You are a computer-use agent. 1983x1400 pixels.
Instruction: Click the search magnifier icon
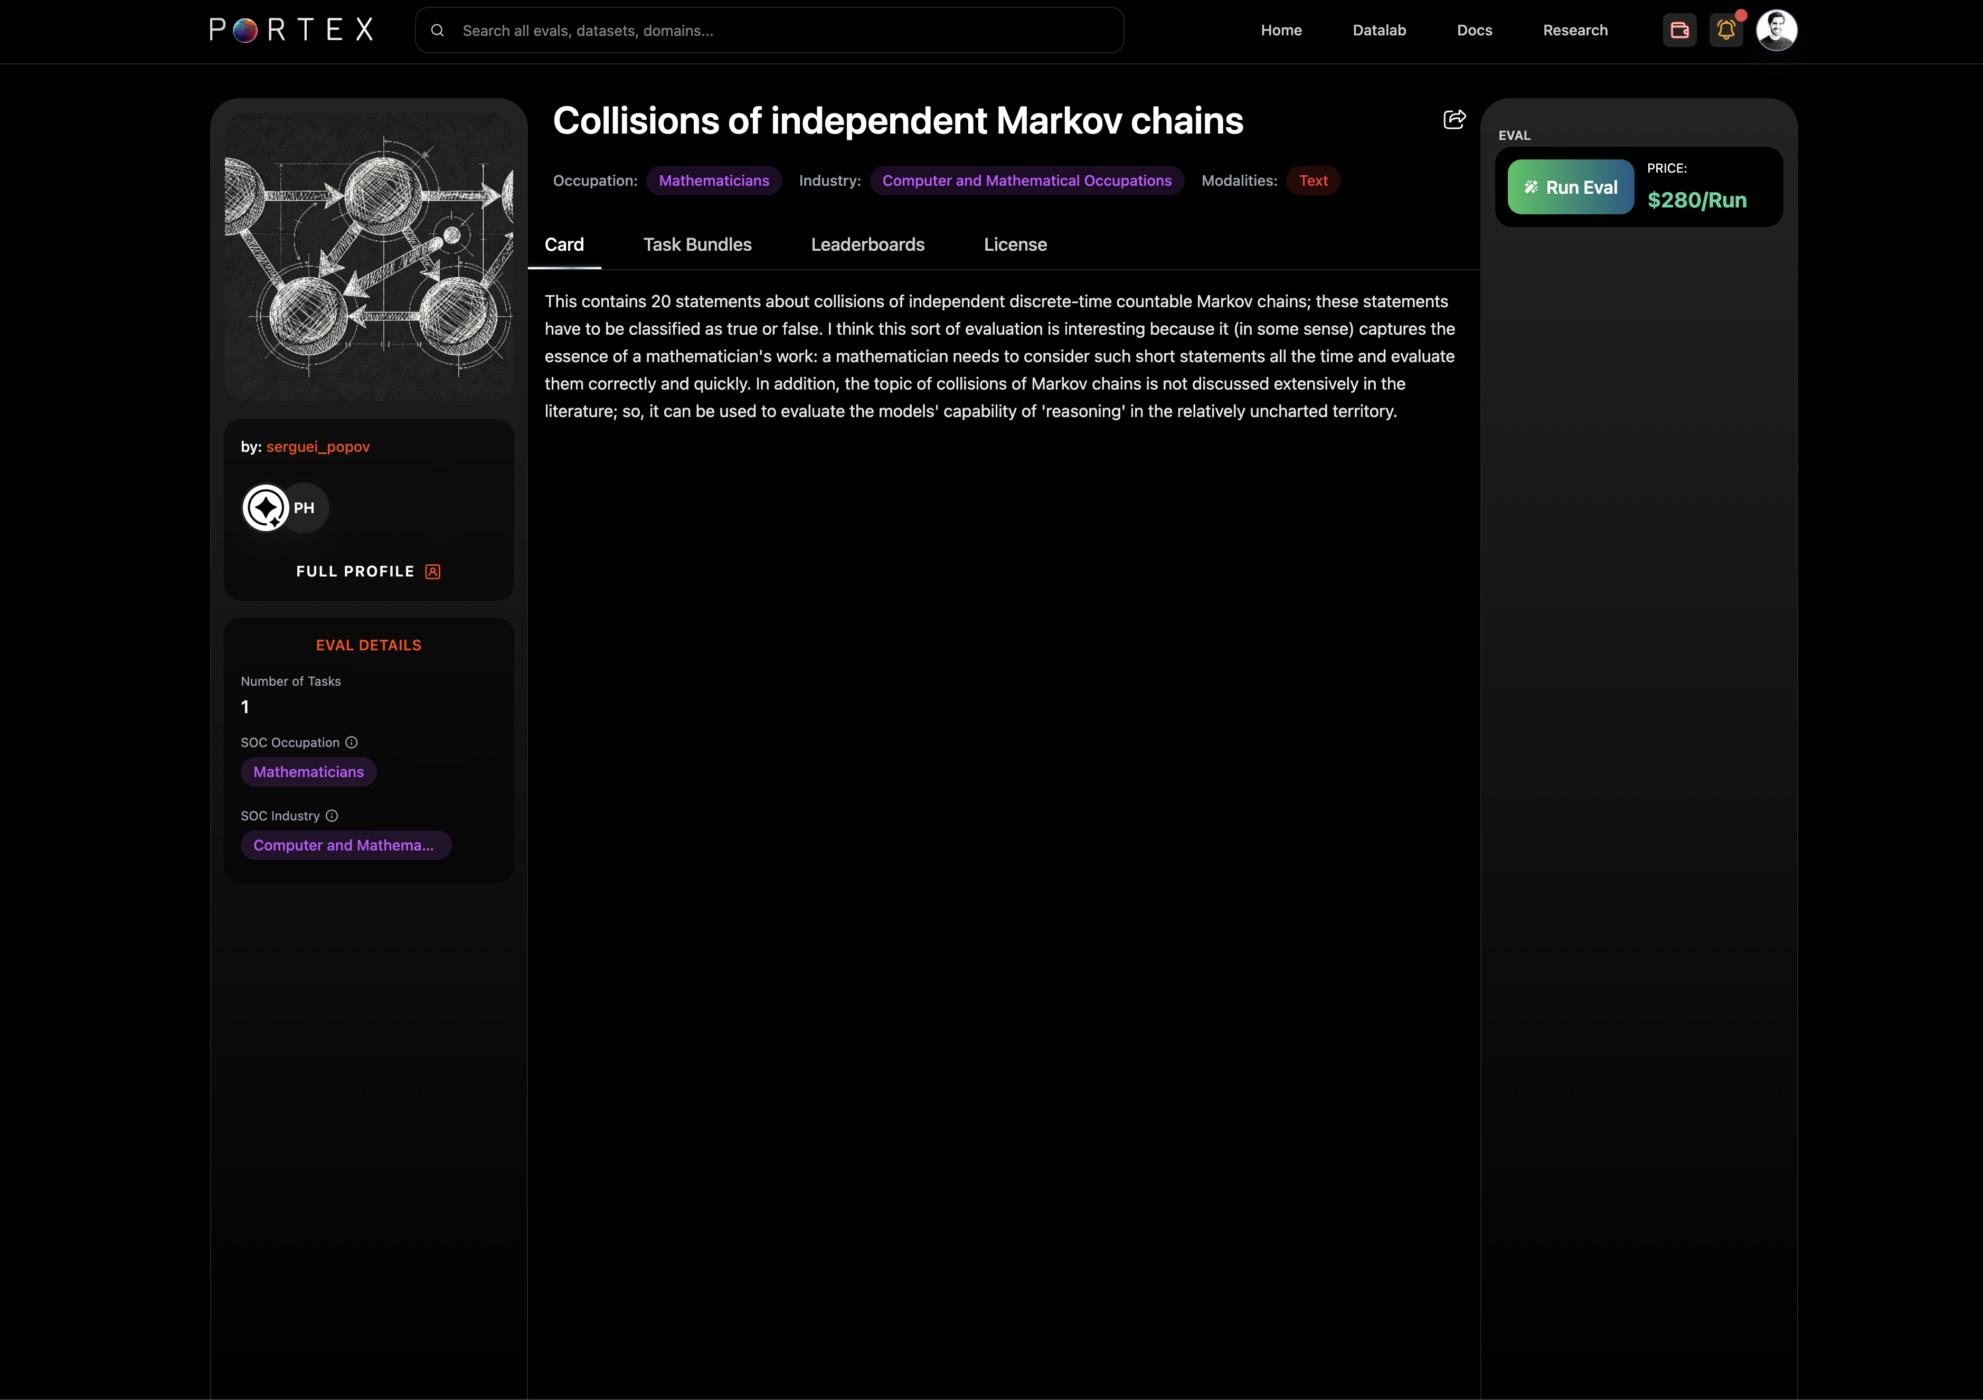pyautogui.click(x=438, y=30)
